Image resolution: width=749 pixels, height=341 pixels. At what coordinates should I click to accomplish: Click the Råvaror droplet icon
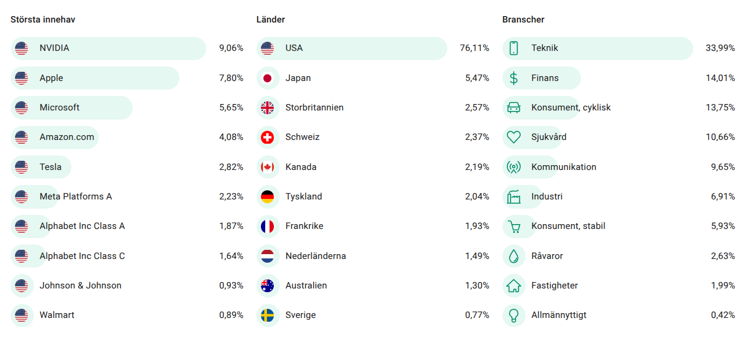coord(514,256)
